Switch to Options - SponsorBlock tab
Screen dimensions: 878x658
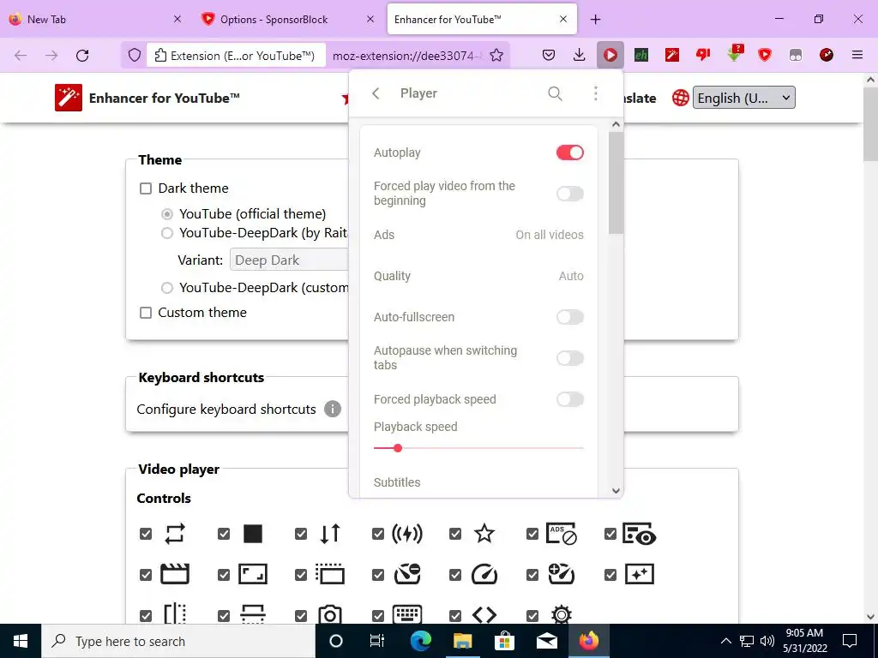pos(287,20)
